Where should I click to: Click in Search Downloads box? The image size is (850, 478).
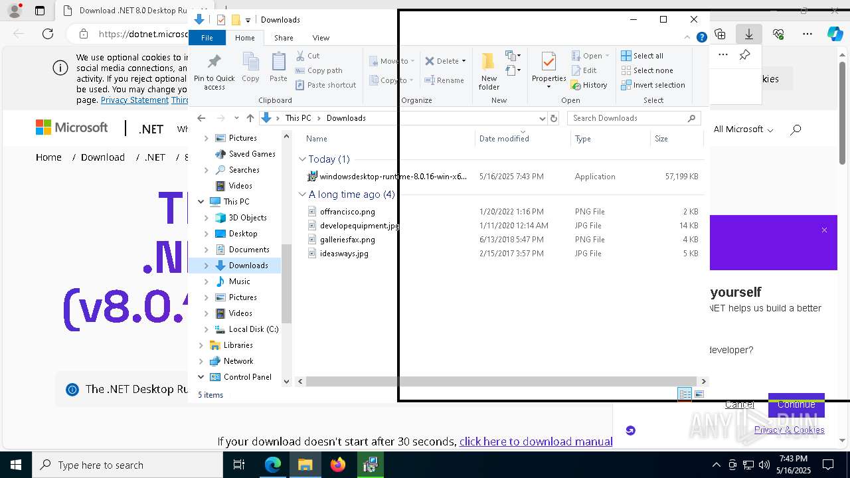pos(634,118)
